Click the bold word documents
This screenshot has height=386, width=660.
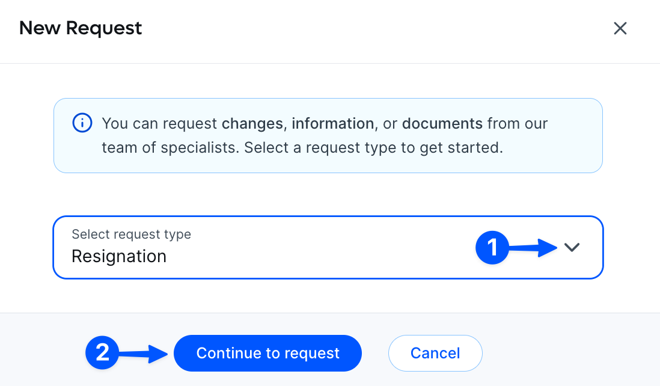click(x=442, y=124)
